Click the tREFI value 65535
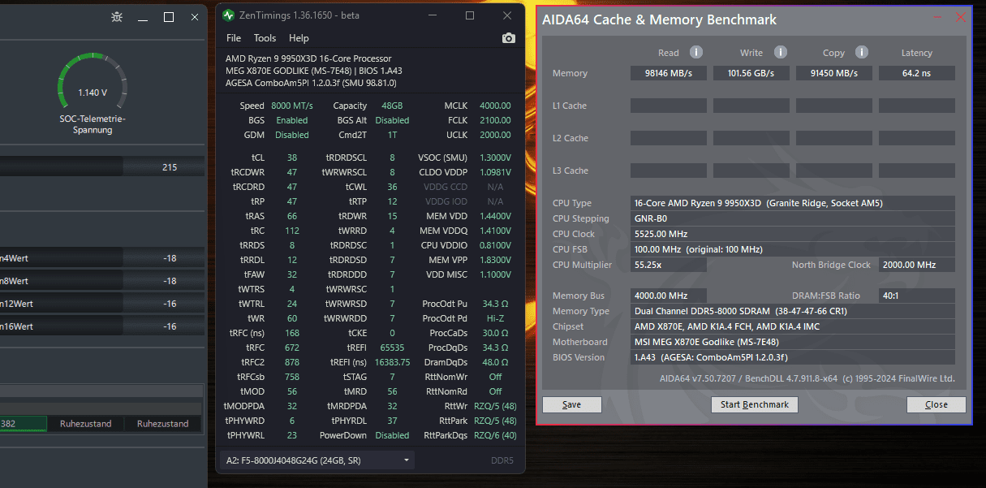This screenshot has width=986, height=488. (x=392, y=348)
